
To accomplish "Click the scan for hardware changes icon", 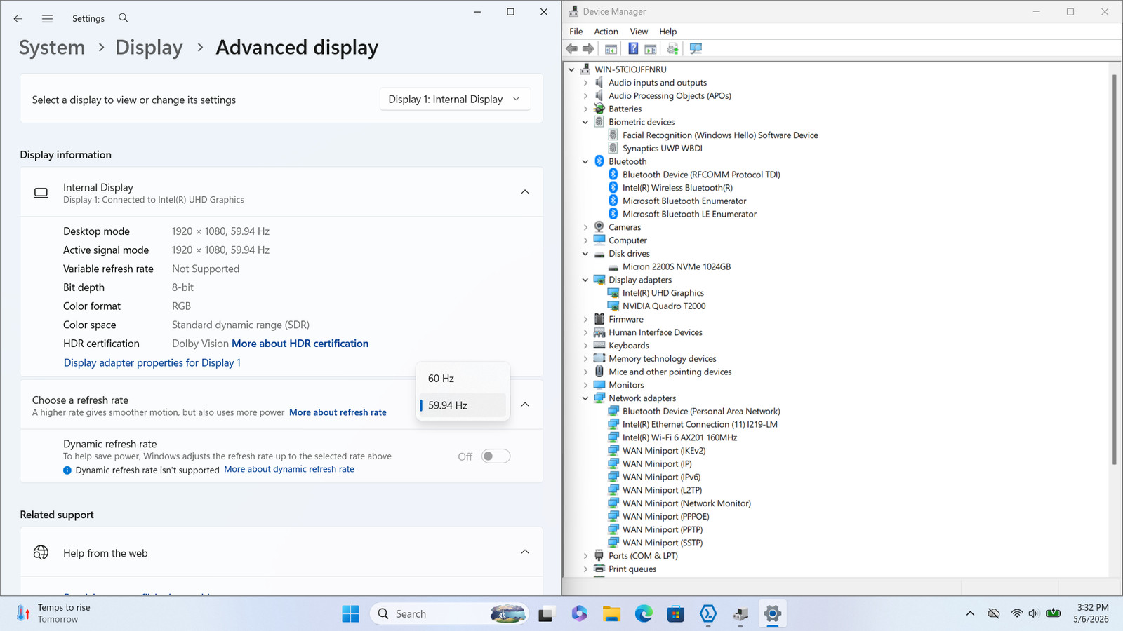I will 696,48.
